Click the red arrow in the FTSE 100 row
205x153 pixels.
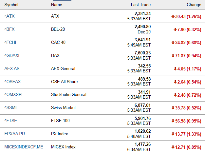pos(173,121)
